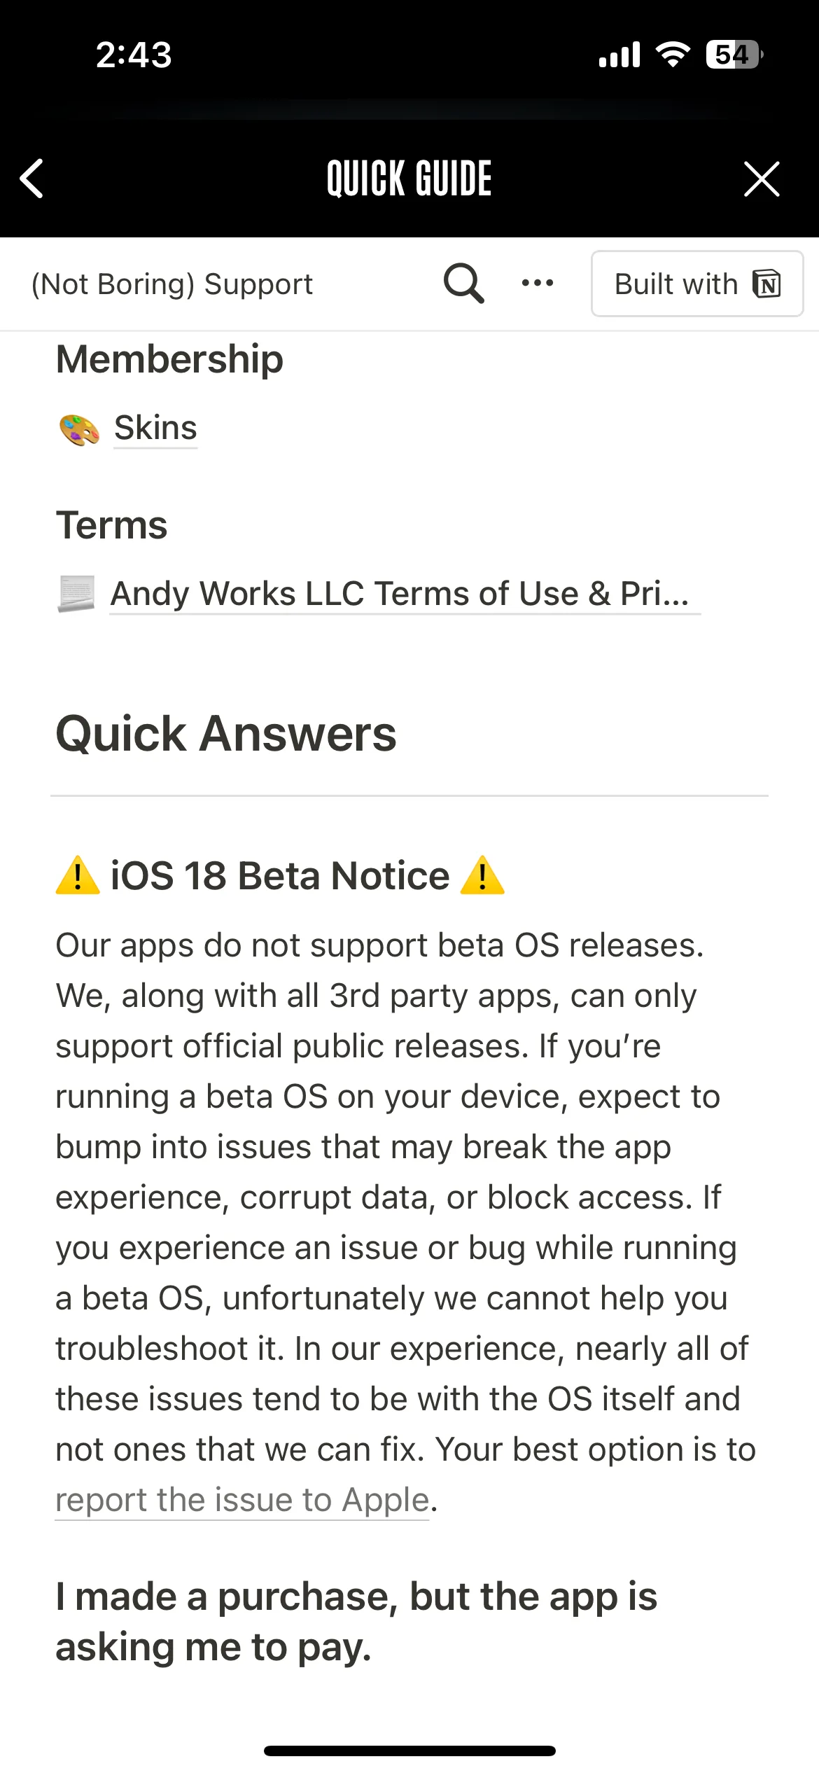Follow the report the issue to Apple link
Viewport: 819px width, 1773px height.
(x=242, y=1500)
